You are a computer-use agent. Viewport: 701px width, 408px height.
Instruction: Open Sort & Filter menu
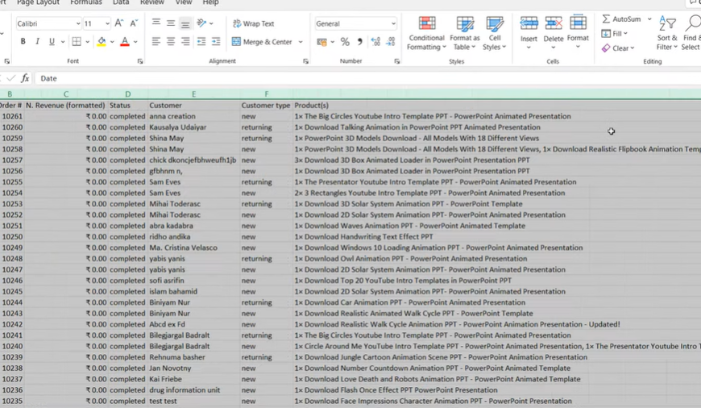pyautogui.click(x=667, y=33)
